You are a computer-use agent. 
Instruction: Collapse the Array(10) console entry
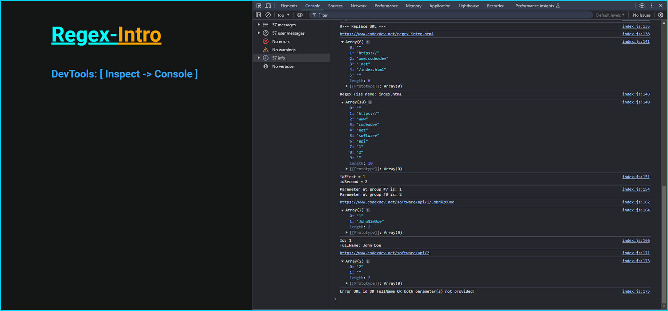tap(342, 102)
